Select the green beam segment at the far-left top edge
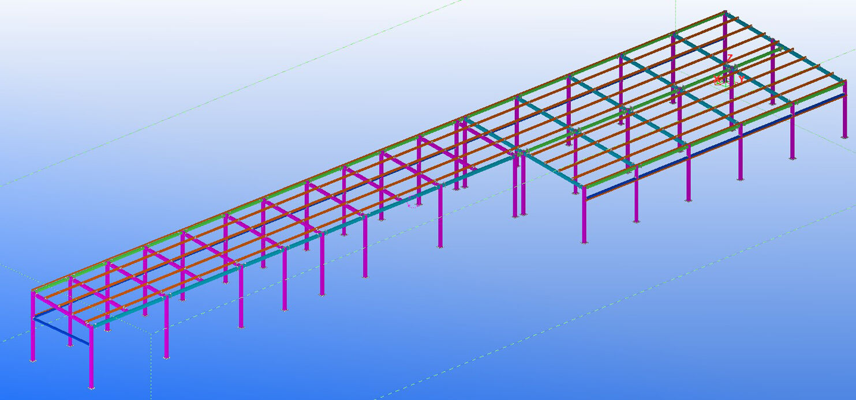 pos(52,284)
